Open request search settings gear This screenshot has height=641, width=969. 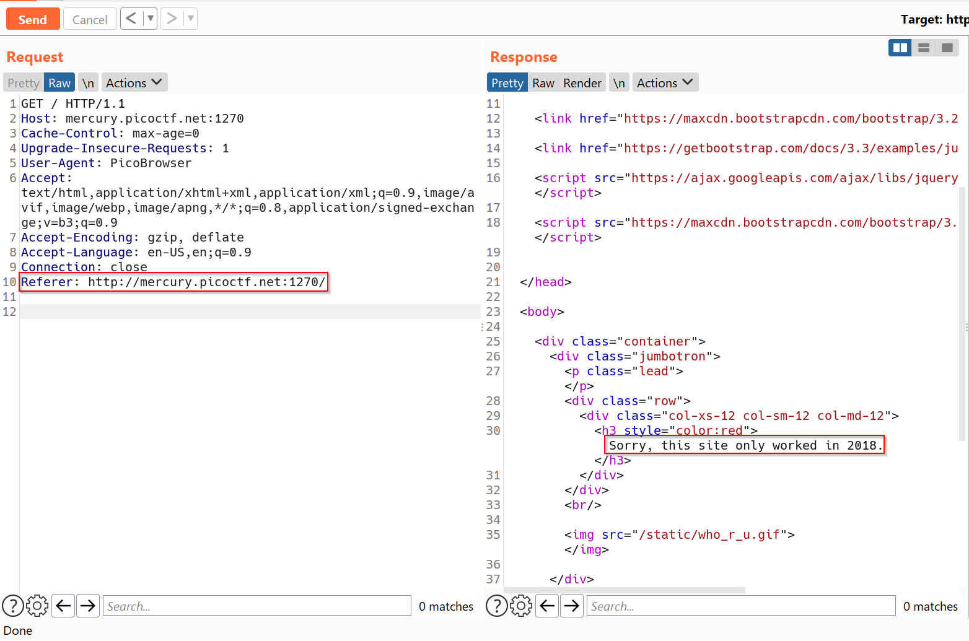[37, 606]
